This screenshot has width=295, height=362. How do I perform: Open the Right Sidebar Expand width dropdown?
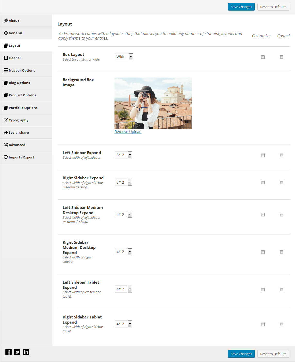click(x=124, y=182)
